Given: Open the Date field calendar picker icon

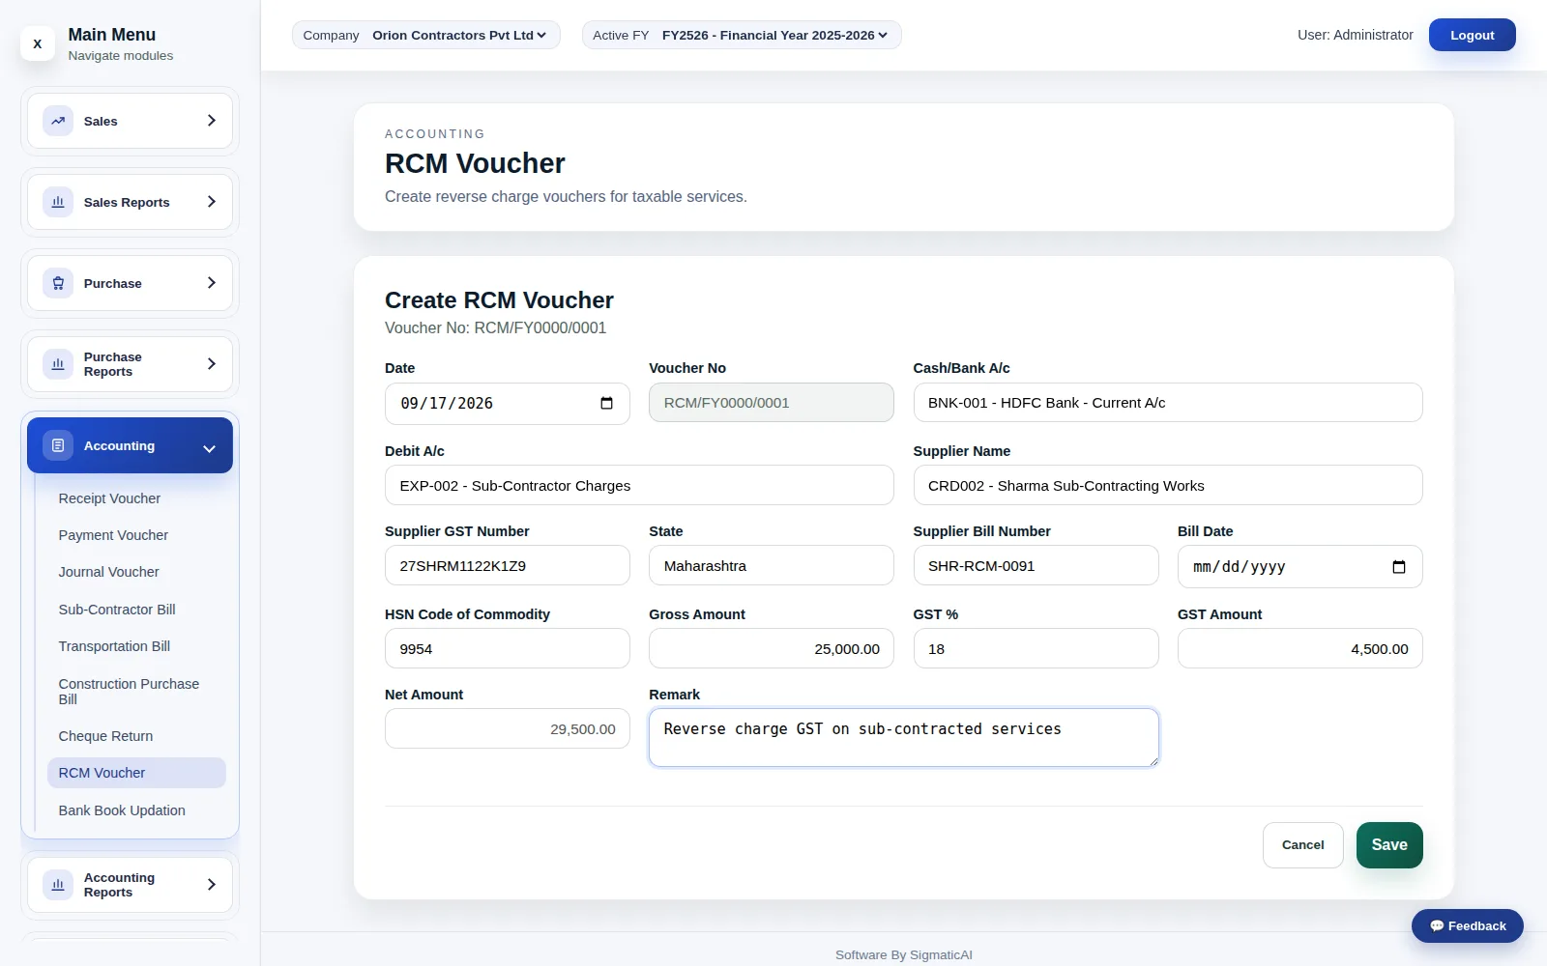Looking at the screenshot, I should 606,403.
